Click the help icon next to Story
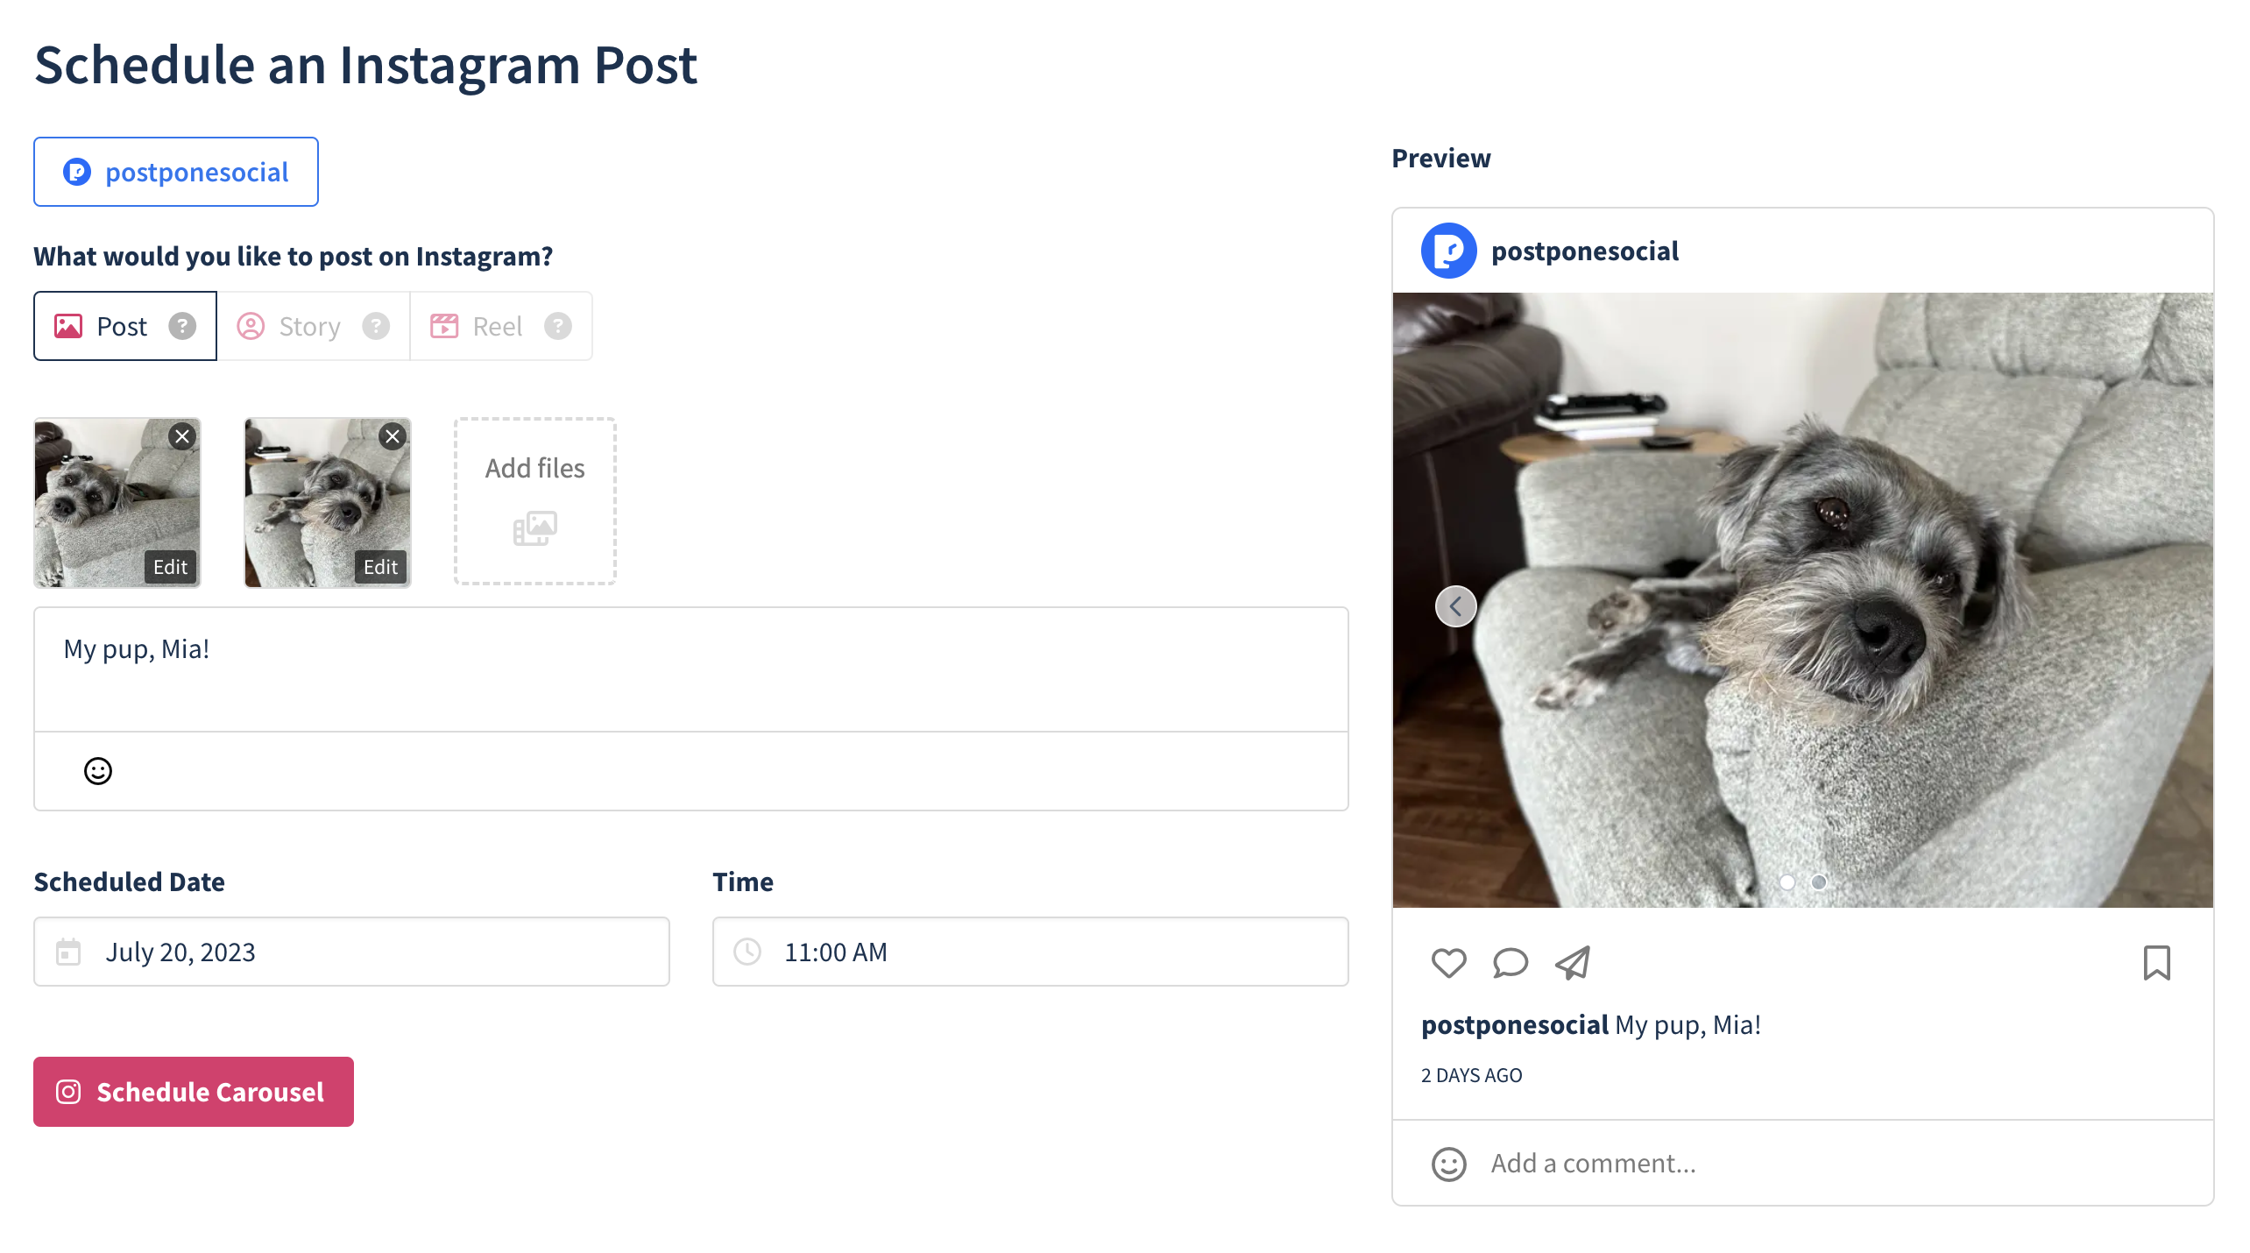 pyautogui.click(x=376, y=326)
